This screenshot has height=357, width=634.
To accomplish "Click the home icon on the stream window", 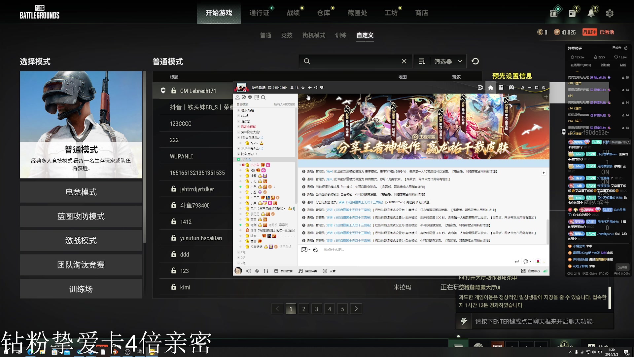I will point(490,88).
